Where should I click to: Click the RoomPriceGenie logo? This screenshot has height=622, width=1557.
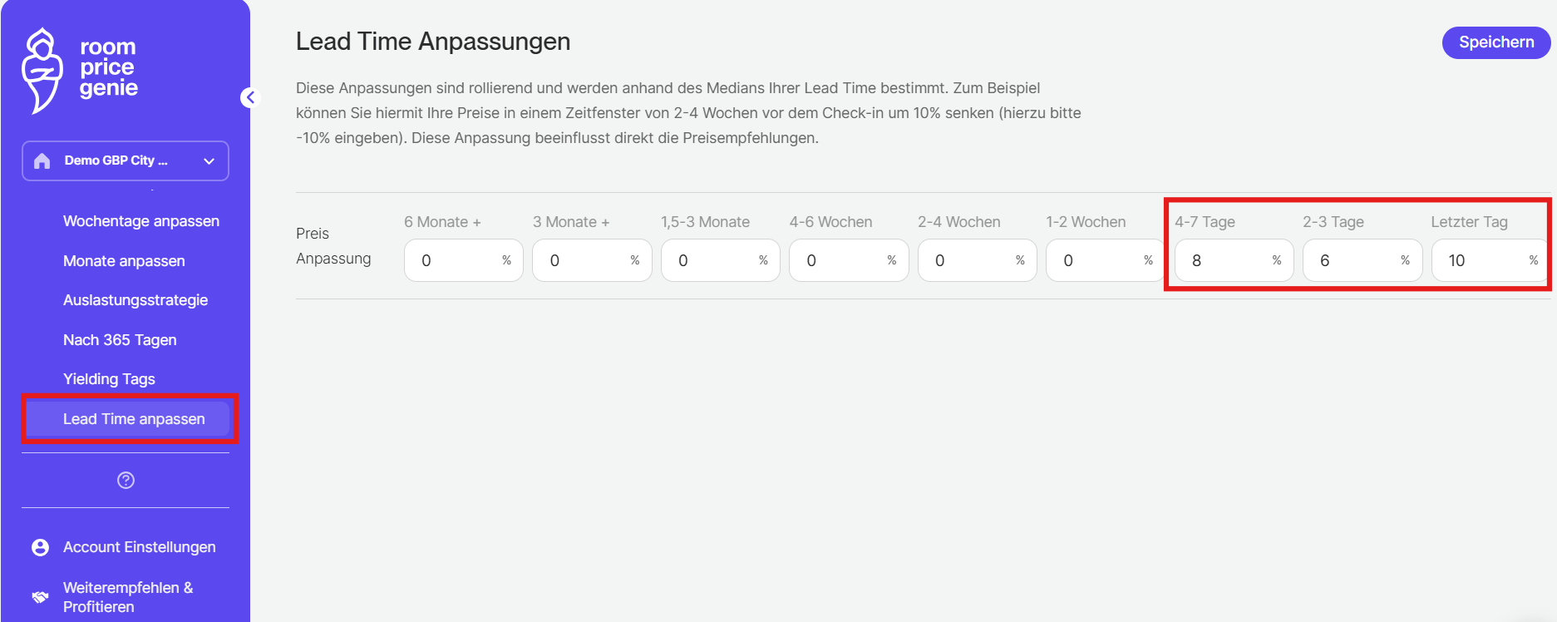click(x=80, y=70)
